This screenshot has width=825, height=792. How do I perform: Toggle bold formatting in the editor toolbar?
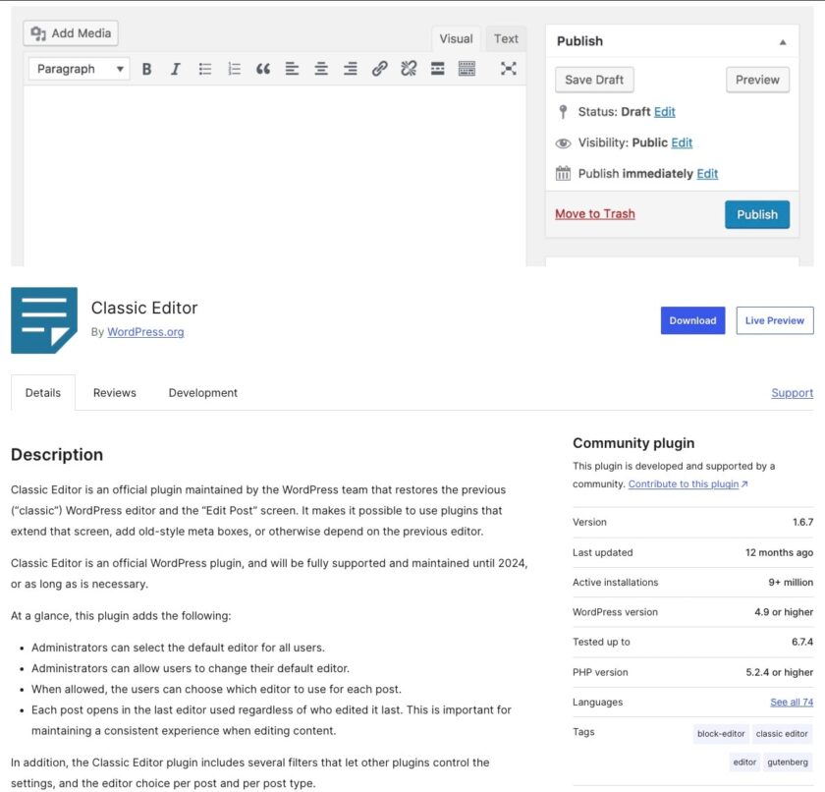(146, 69)
